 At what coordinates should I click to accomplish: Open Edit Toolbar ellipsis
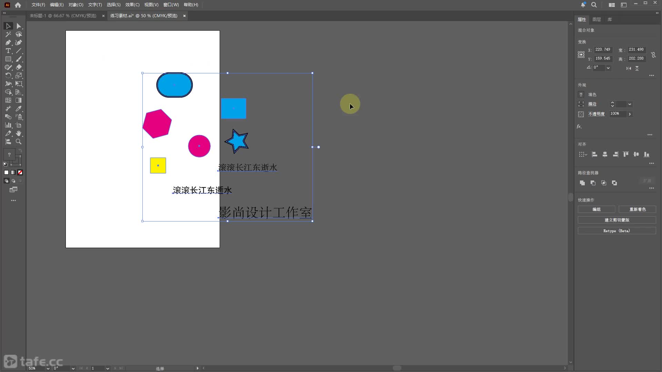[x=13, y=200]
